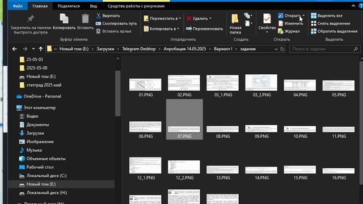This screenshot has width=363, height=204.
Task: Select file 16.PNG
Action: 339,173
